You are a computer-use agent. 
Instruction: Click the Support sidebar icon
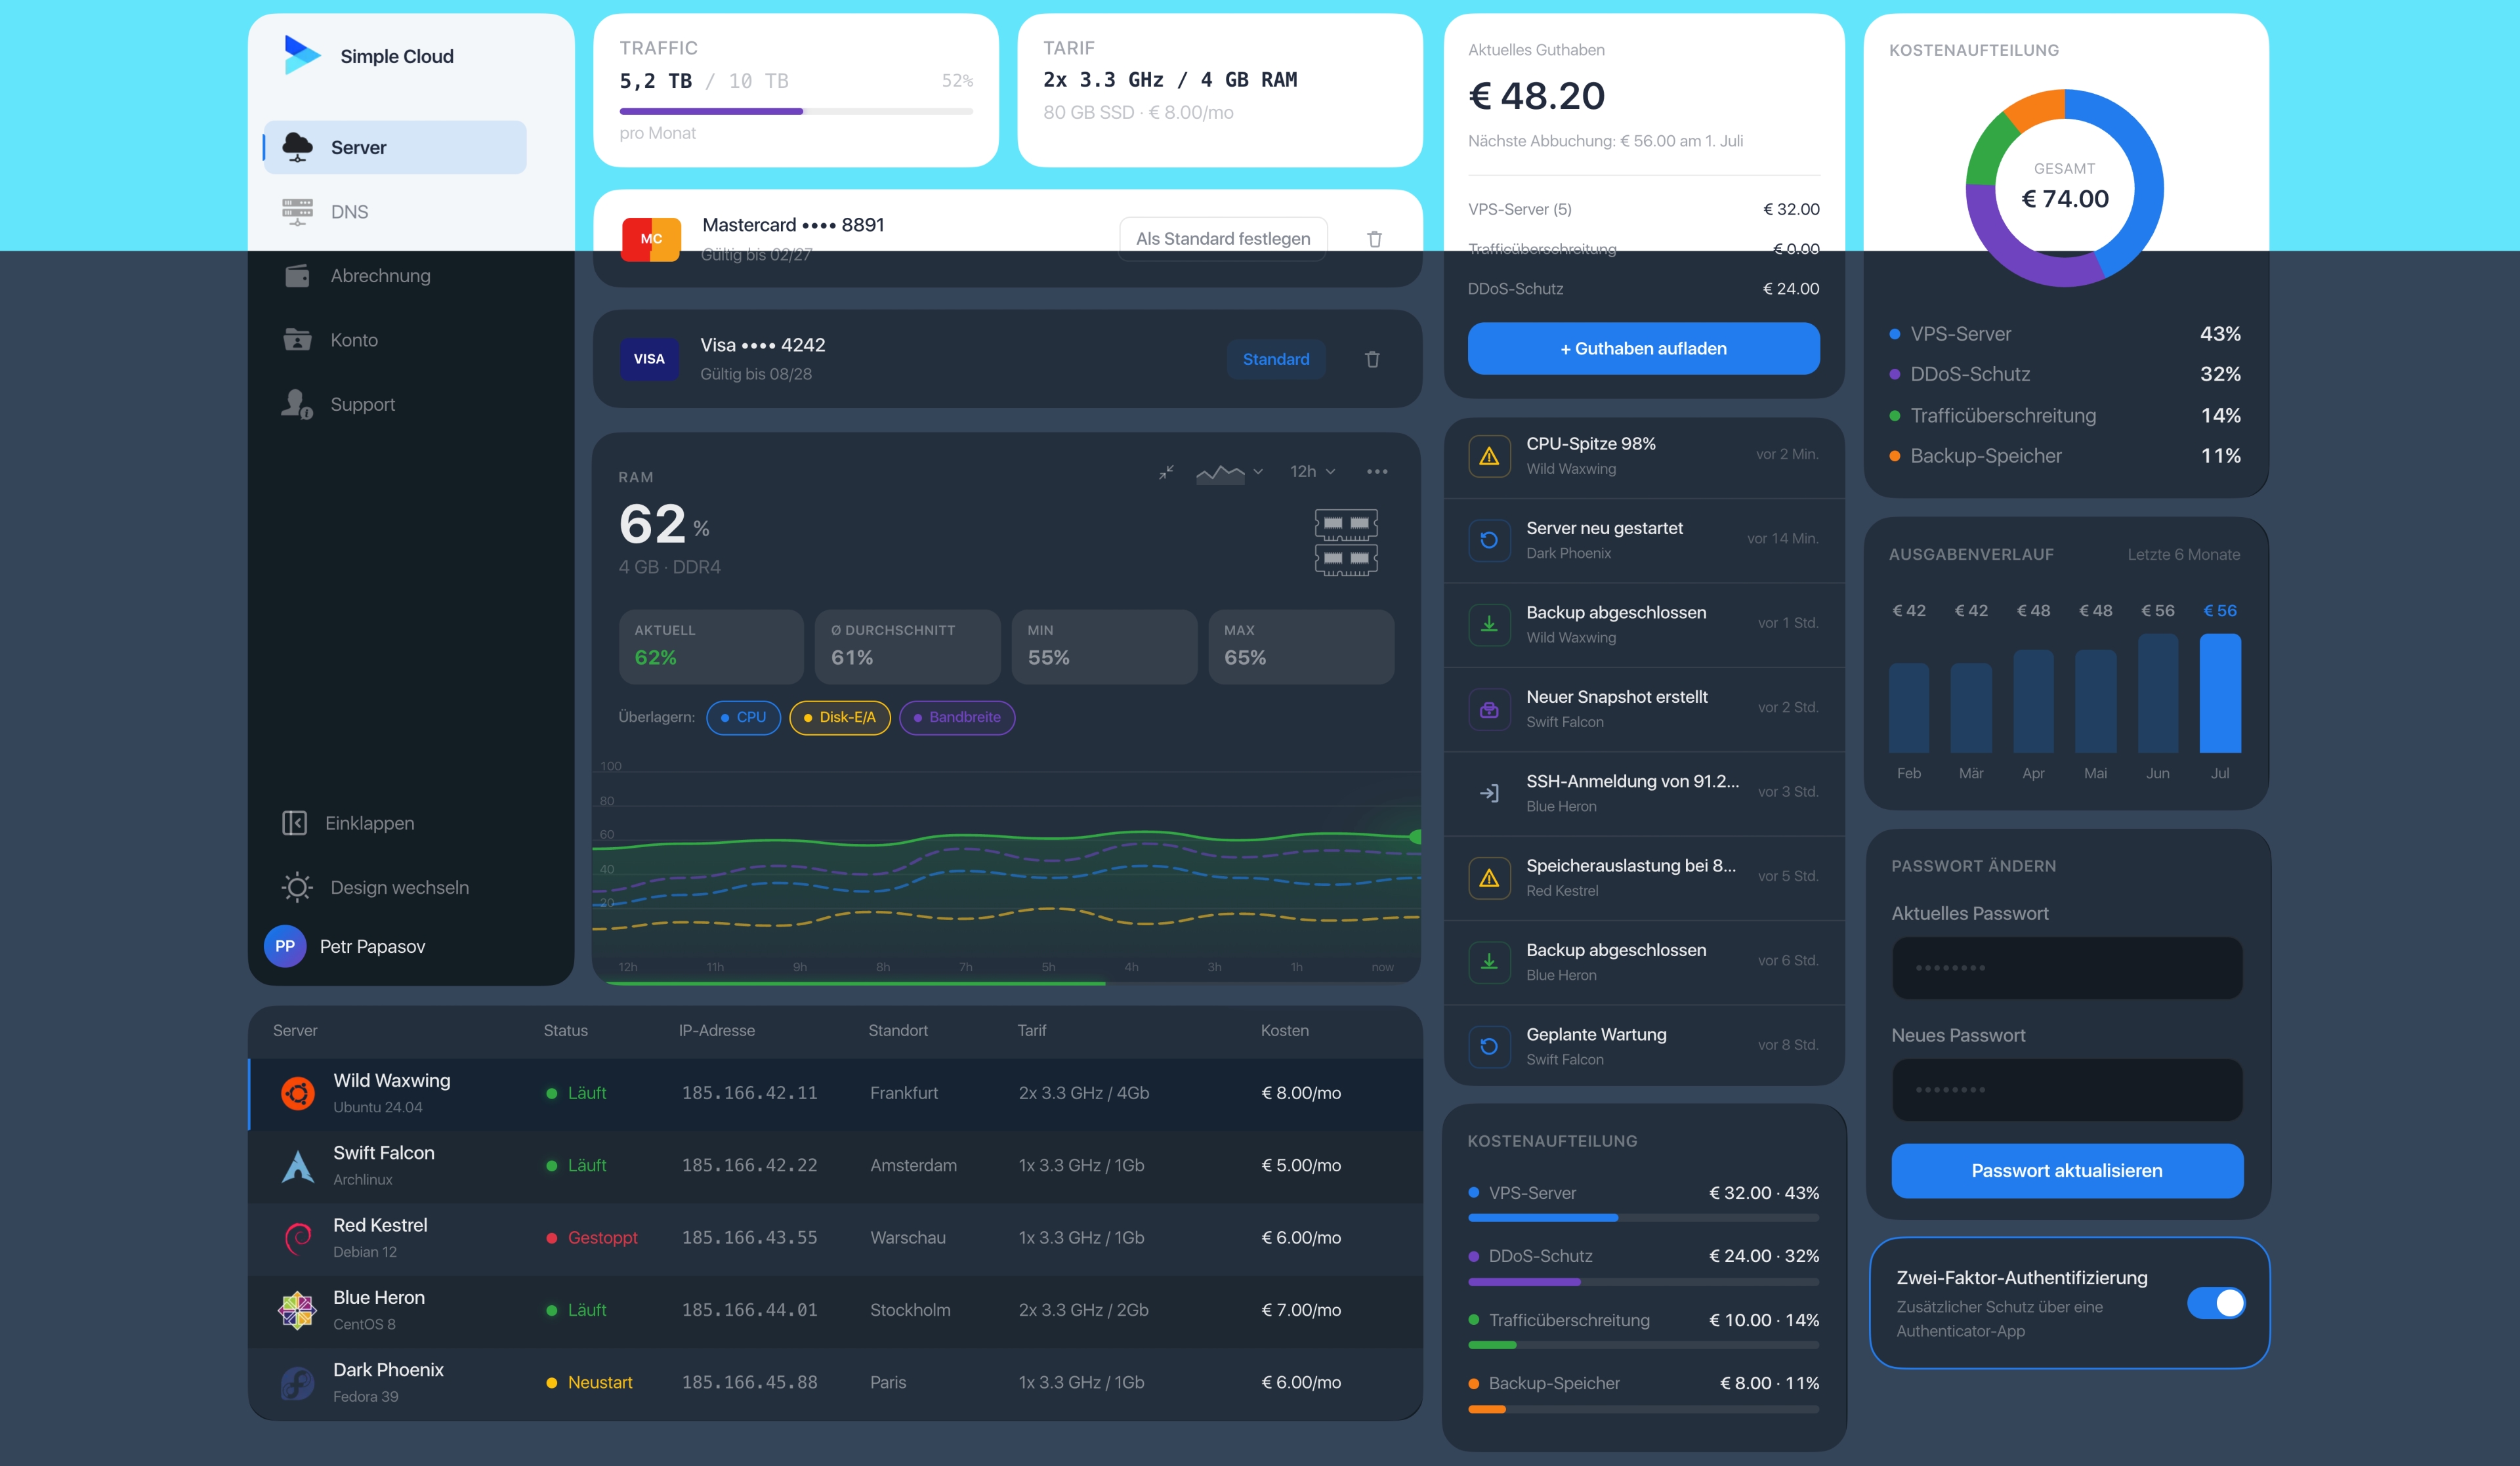coord(297,404)
